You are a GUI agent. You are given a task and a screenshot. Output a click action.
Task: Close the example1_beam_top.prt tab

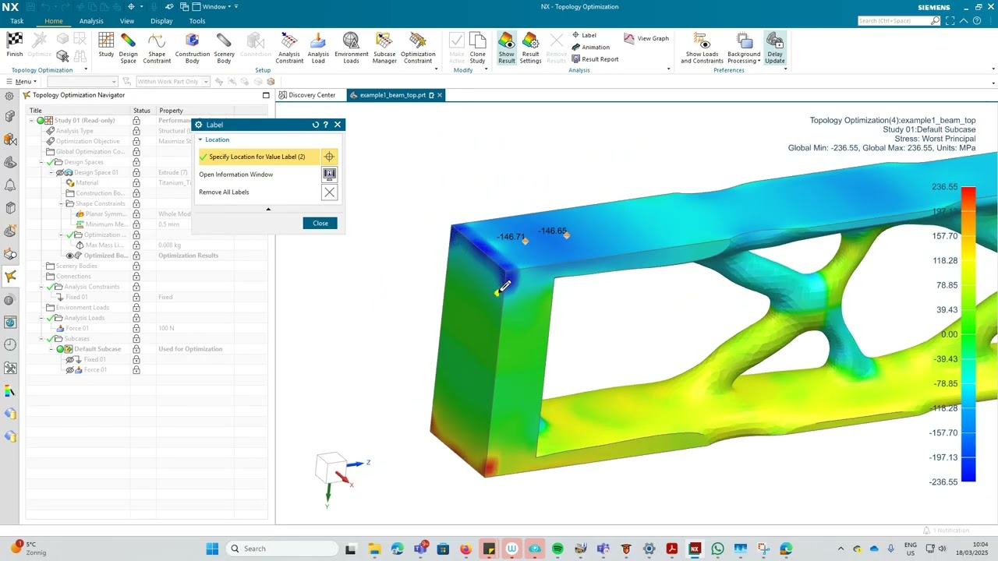440,95
